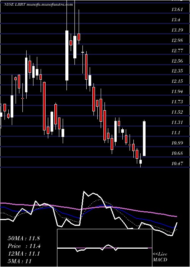Click the 12.77 price axis label

pos(177,51)
